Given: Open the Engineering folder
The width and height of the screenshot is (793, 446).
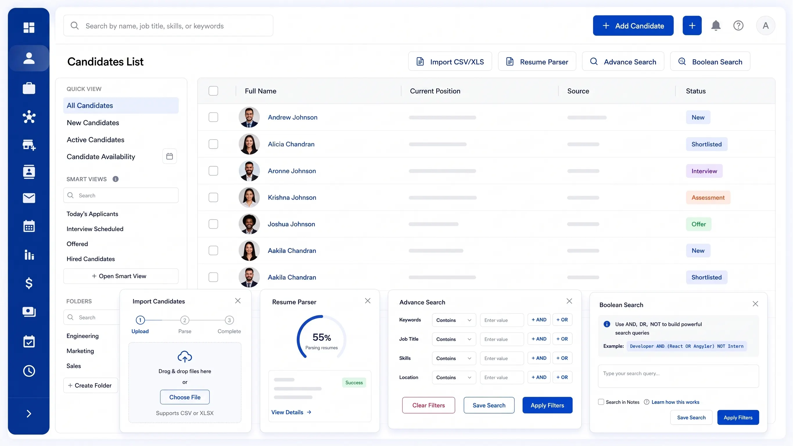Looking at the screenshot, I should pyautogui.click(x=82, y=336).
